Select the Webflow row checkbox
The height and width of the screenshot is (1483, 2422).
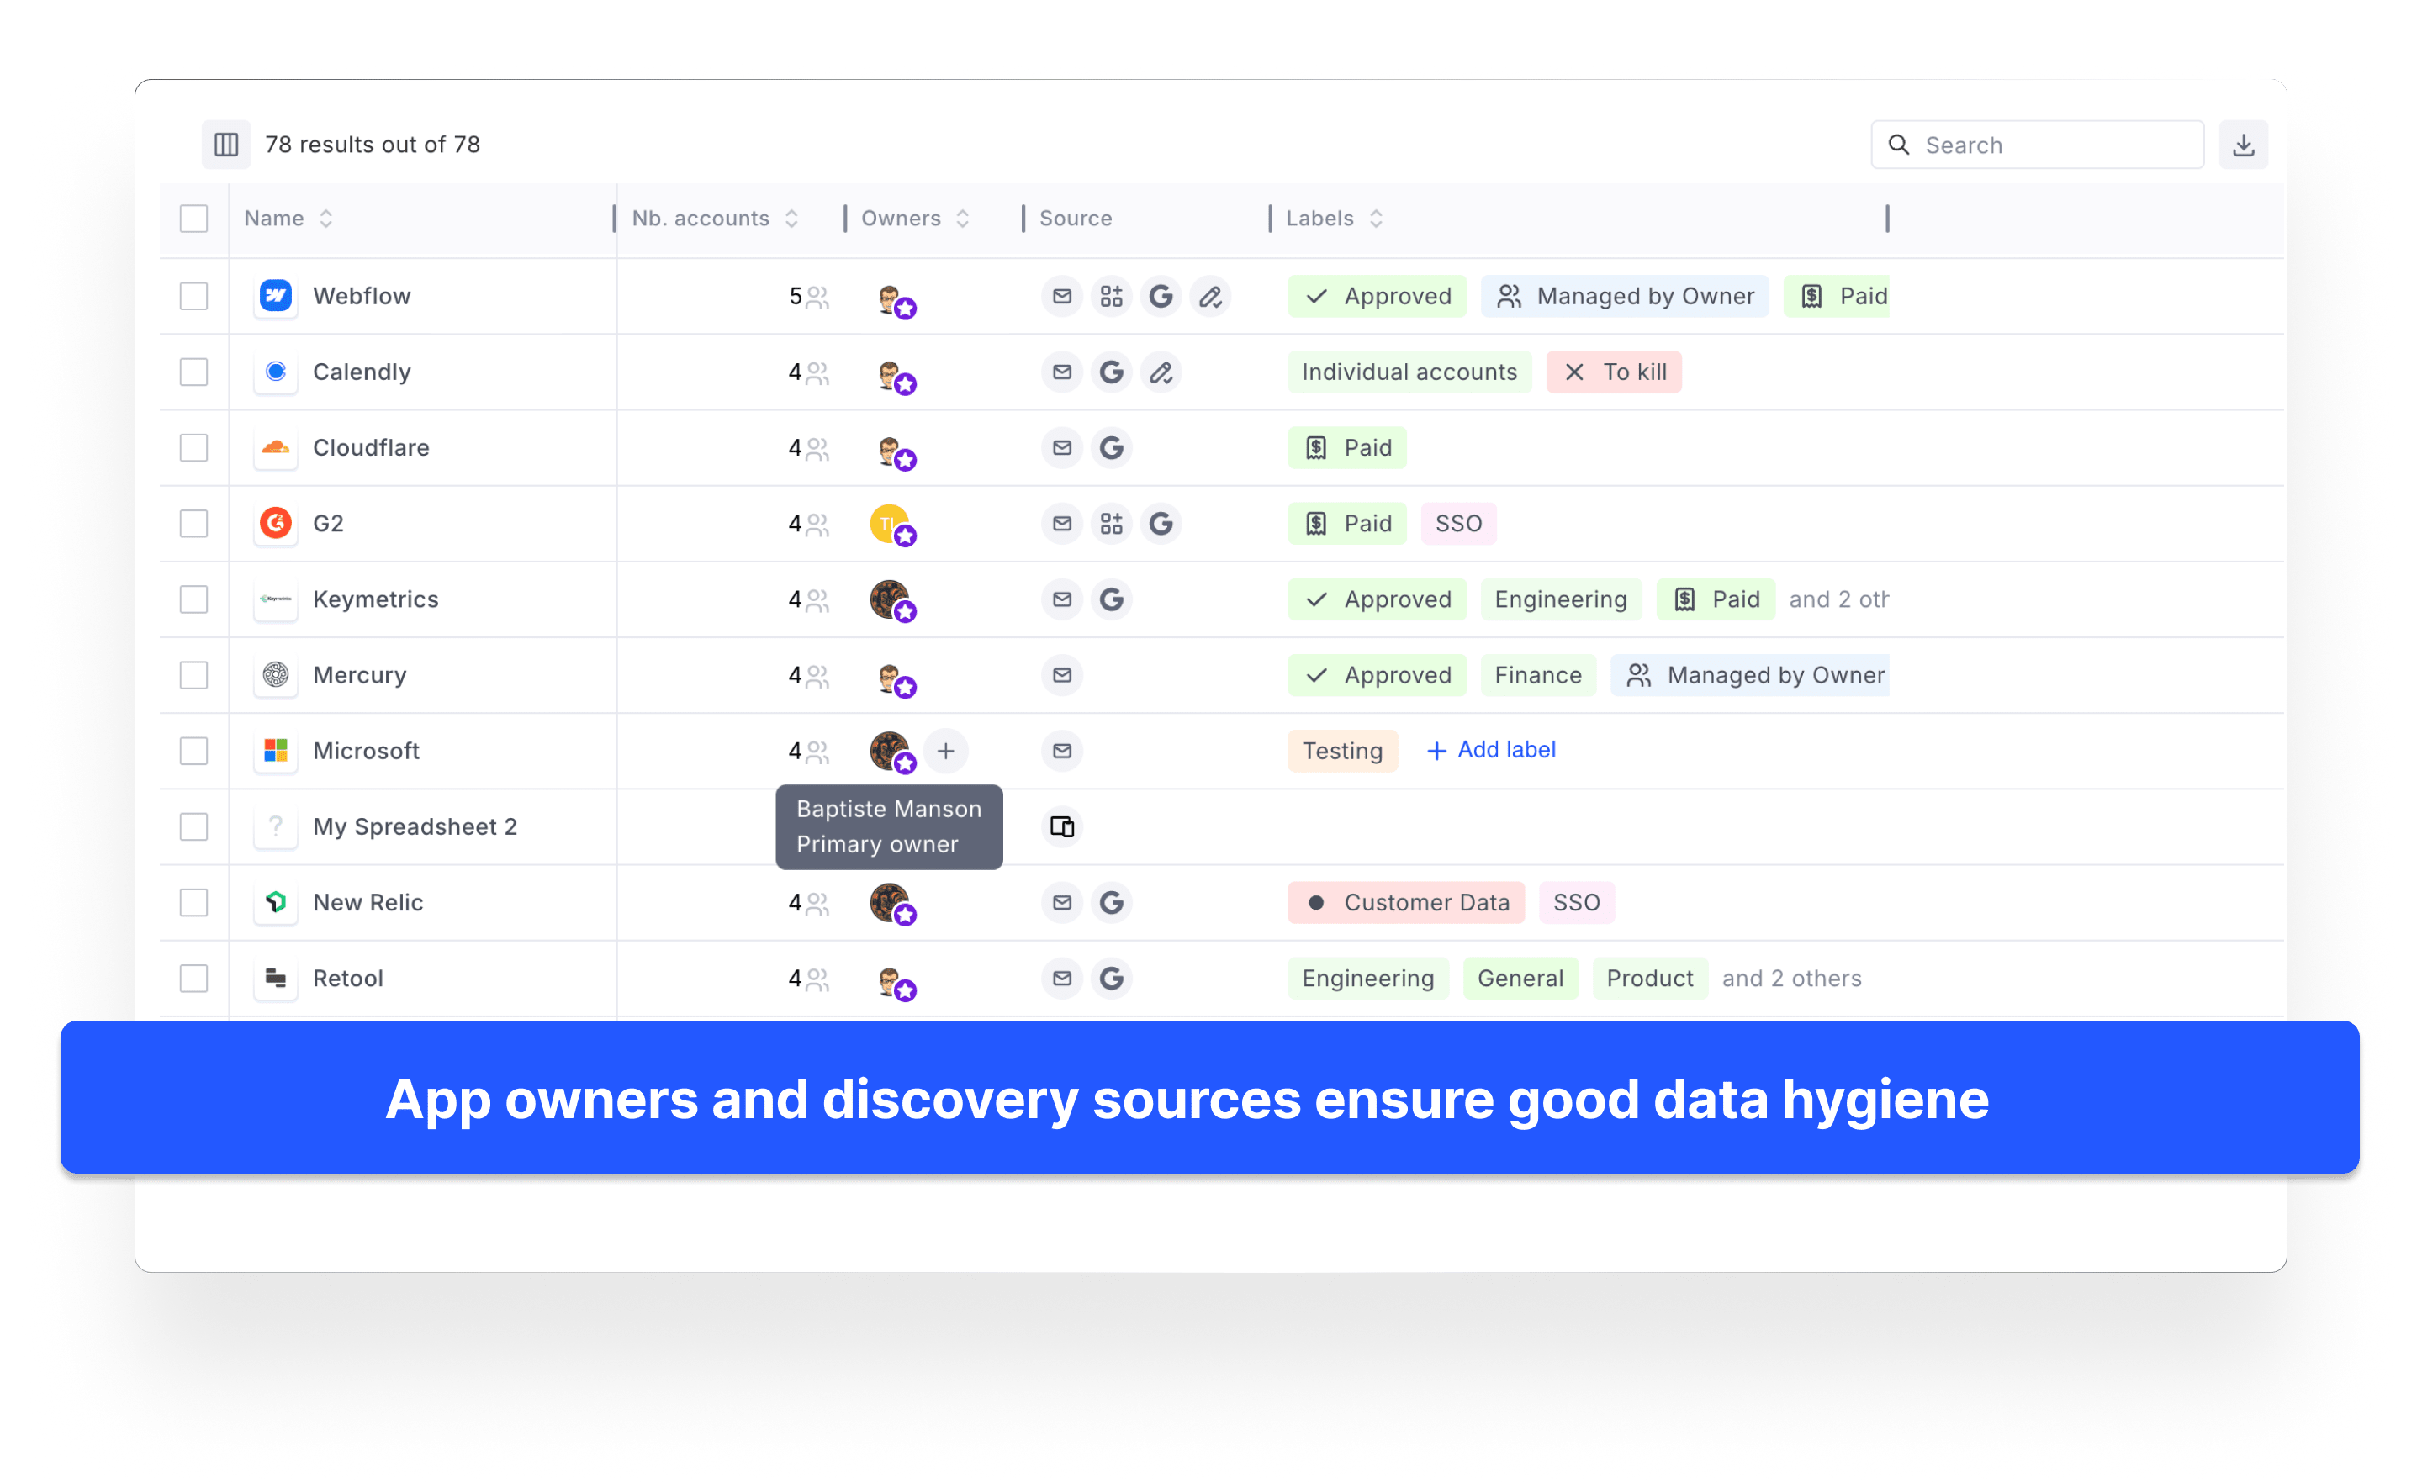click(x=193, y=296)
